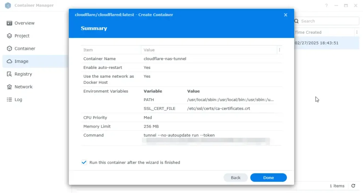Click the Log list icon in sidebar
This screenshot has height=193, width=363.
pyautogui.click(x=9, y=99)
